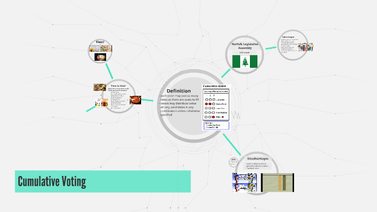The width and height of the screenshot is (377, 212).
Task: Open the egg bowl image in Winner circle
Action: click(x=100, y=57)
